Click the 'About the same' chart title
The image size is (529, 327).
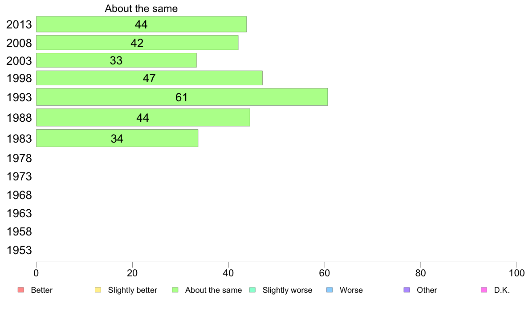point(141,8)
